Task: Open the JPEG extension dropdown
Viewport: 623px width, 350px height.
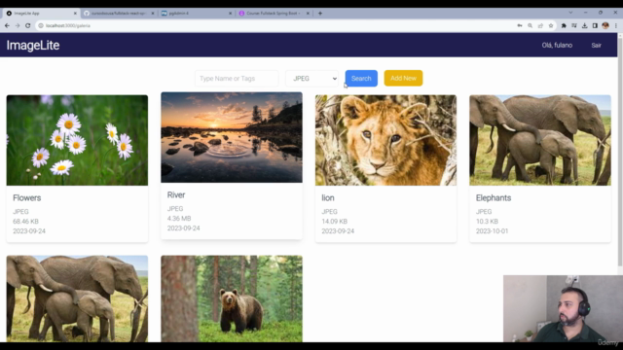Action: (311, 79)
